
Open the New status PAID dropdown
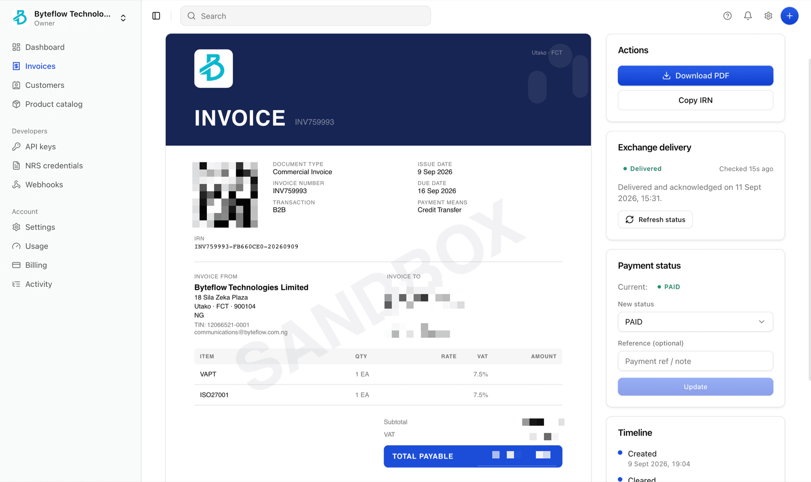click(x=695, y=322)
